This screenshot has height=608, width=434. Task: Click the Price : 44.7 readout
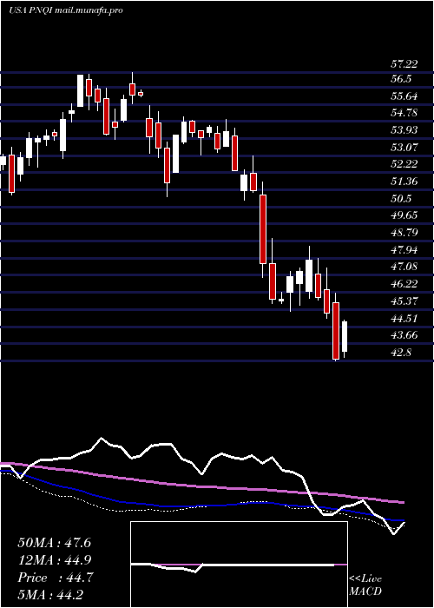[54, 578]
